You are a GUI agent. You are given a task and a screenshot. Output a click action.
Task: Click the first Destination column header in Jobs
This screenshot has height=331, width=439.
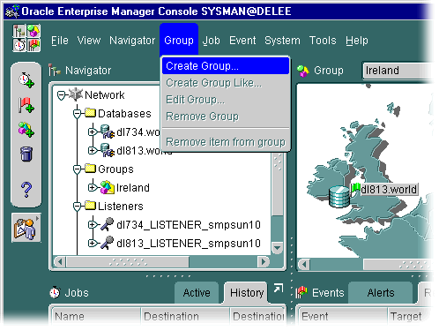click(x=185, y=316)
